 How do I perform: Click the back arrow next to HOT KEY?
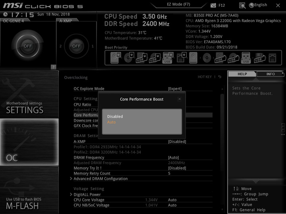click(x=220, y=77)
